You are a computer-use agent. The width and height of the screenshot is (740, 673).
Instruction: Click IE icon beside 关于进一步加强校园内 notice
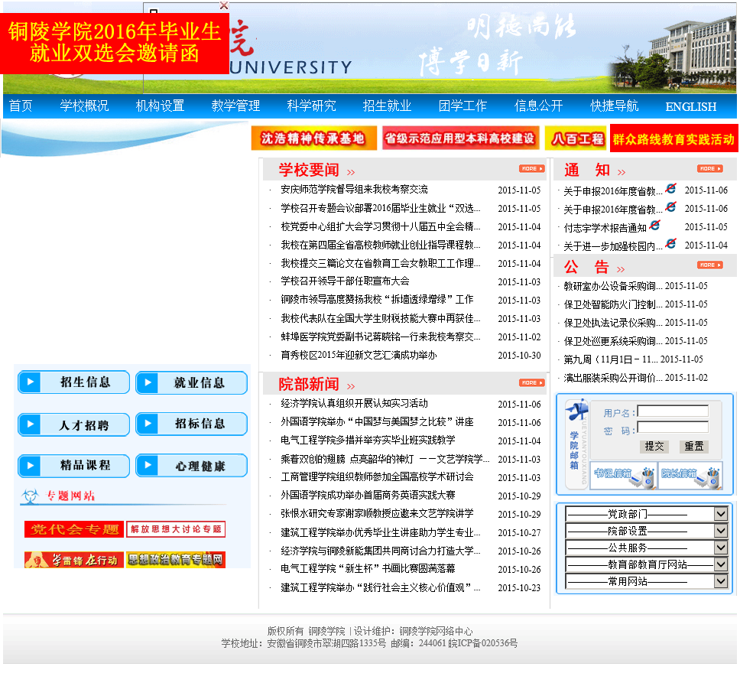coord(670,244)
